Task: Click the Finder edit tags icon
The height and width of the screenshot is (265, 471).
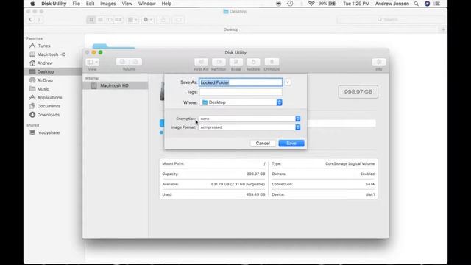Action: click(x=179, y=20)
